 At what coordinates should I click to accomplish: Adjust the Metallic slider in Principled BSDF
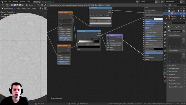(154, 21)
